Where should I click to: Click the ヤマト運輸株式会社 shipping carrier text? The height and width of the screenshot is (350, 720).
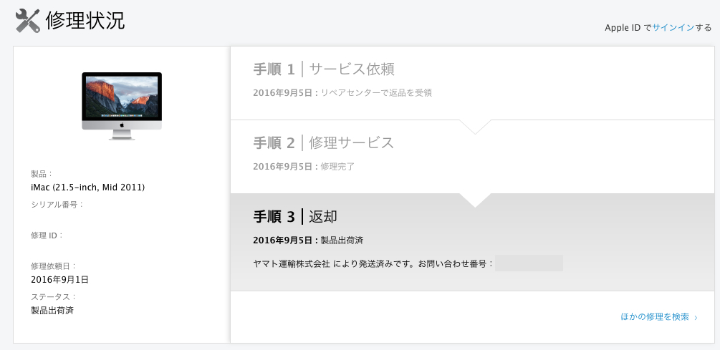pyautogui.click(x=292, y=264)
